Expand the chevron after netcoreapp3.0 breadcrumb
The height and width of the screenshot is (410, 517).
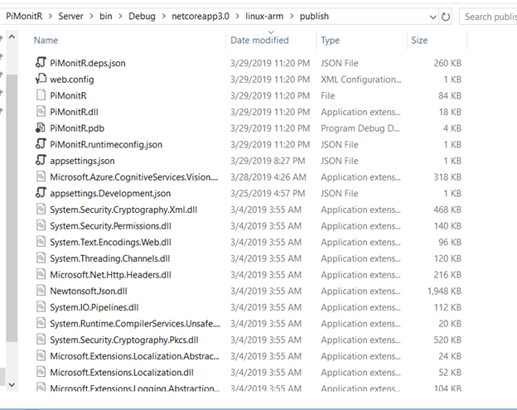coord(238,16)
